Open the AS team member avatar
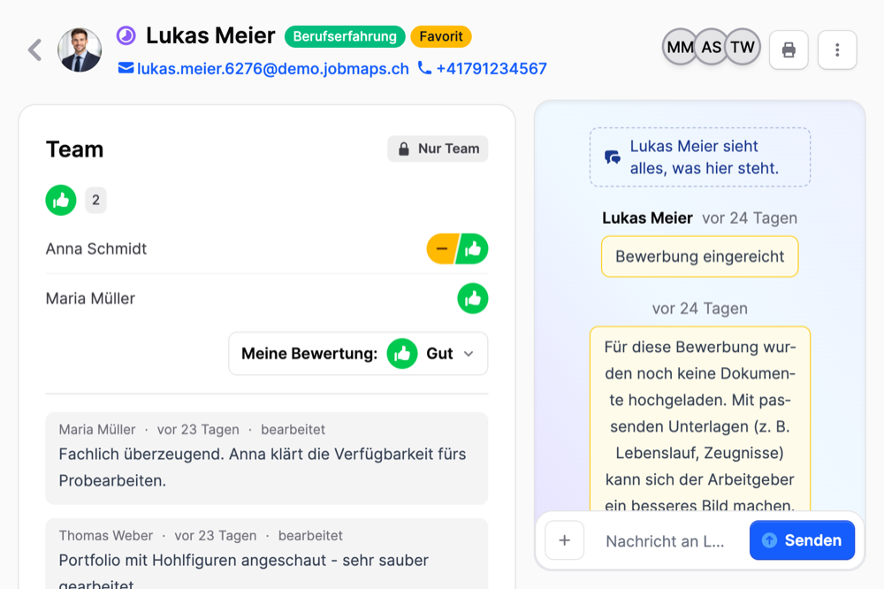884x589 pixels. pyautogui.click(x=711, y=47)
